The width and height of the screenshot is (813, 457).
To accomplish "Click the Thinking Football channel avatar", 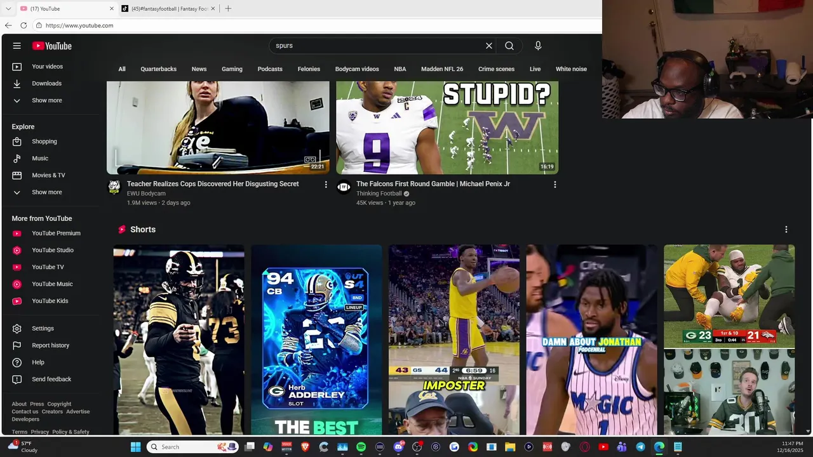I will coord(344,187).
